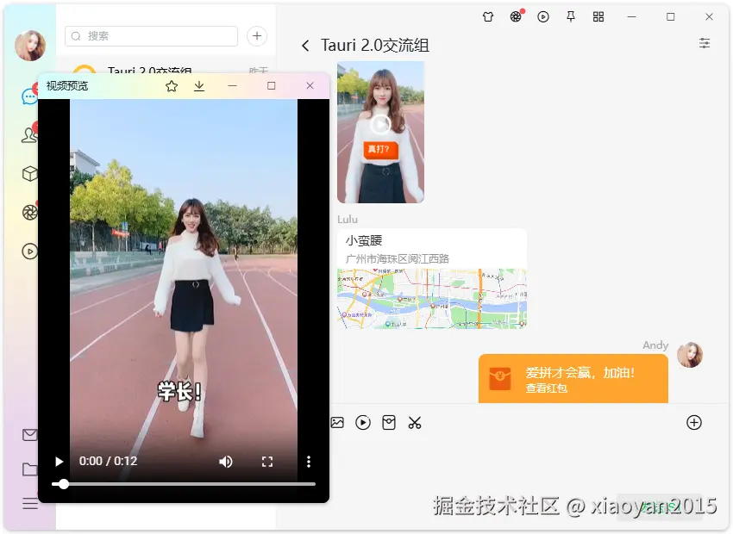Pin the window on top
733x534 pixels.
(x=571, y=17)
